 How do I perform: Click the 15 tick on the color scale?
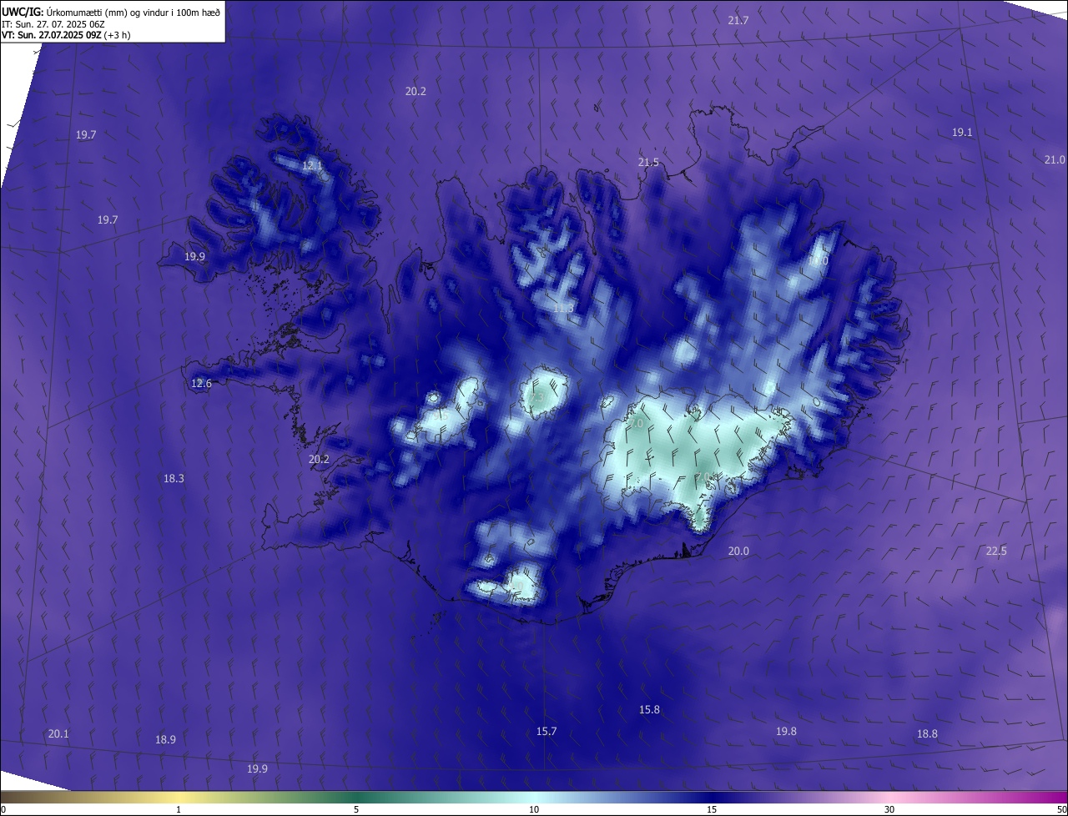(x=712, y=809)
